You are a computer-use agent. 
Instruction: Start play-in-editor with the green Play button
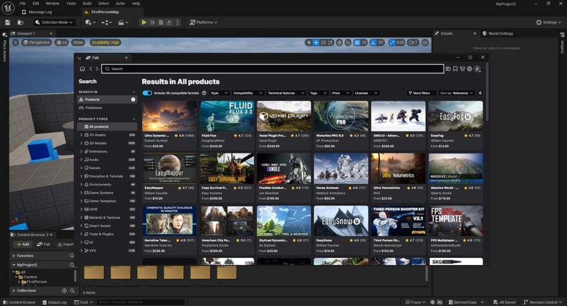pyautogui.click(x=144, y=23)
